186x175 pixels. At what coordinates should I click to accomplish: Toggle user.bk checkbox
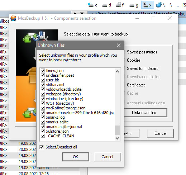pyautogui.click(x=43, y=80)
